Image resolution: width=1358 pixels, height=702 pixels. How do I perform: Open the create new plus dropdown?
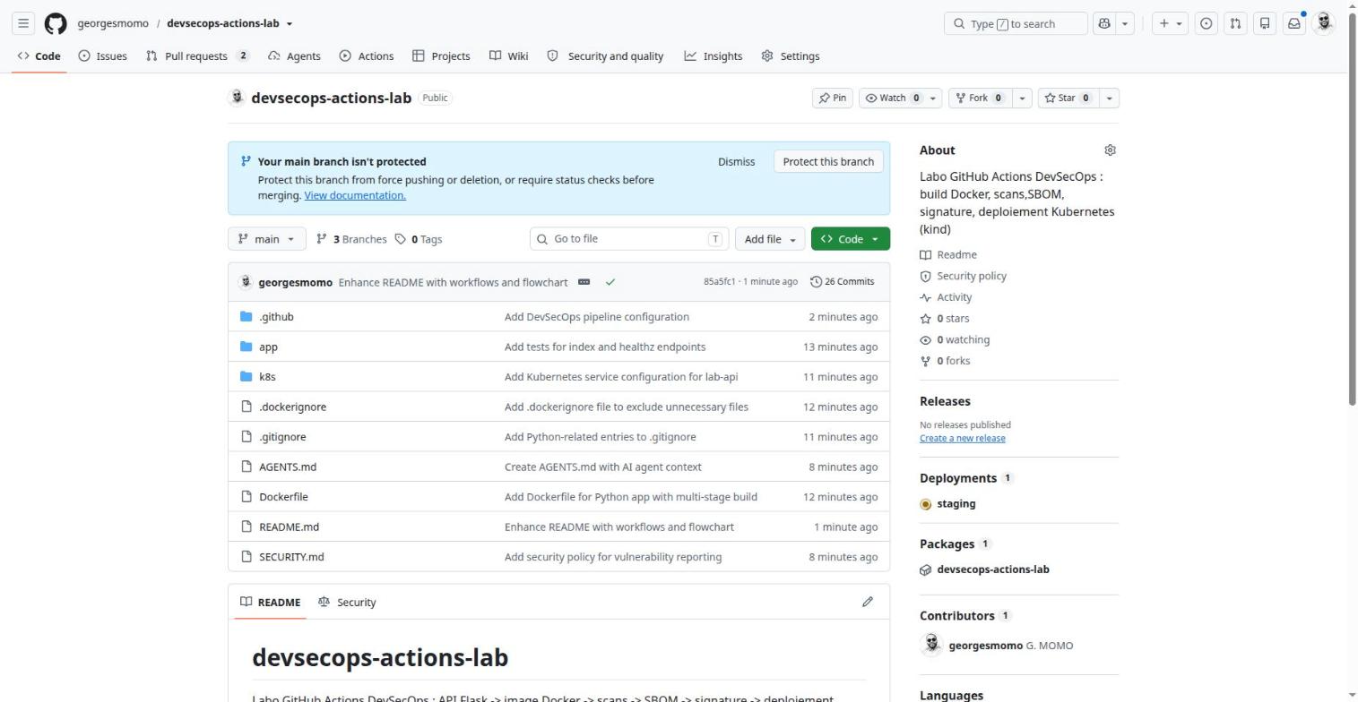(1170, 23)
